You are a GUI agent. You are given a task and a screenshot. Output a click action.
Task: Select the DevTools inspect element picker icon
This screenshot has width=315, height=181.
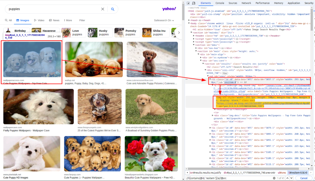pyautogui.click(x=188, y=3)
